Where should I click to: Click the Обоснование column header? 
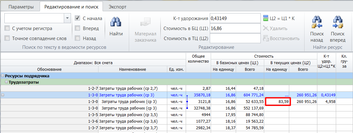pyautogui.click(x=49, y=69)
